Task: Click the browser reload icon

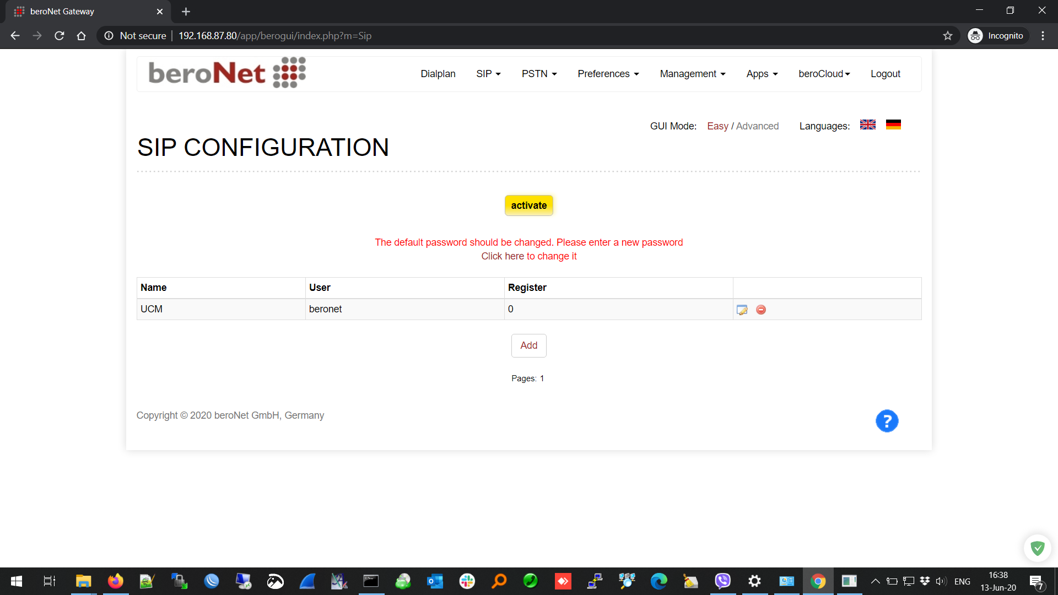Action: click(x=60, y=36)
